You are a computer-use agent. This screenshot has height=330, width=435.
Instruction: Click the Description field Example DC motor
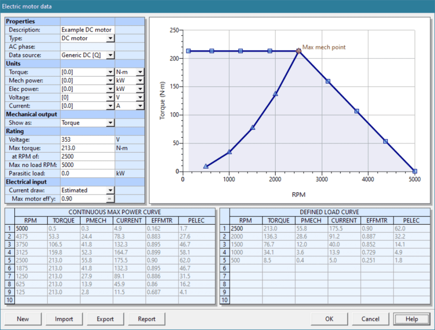pos(87,30)
